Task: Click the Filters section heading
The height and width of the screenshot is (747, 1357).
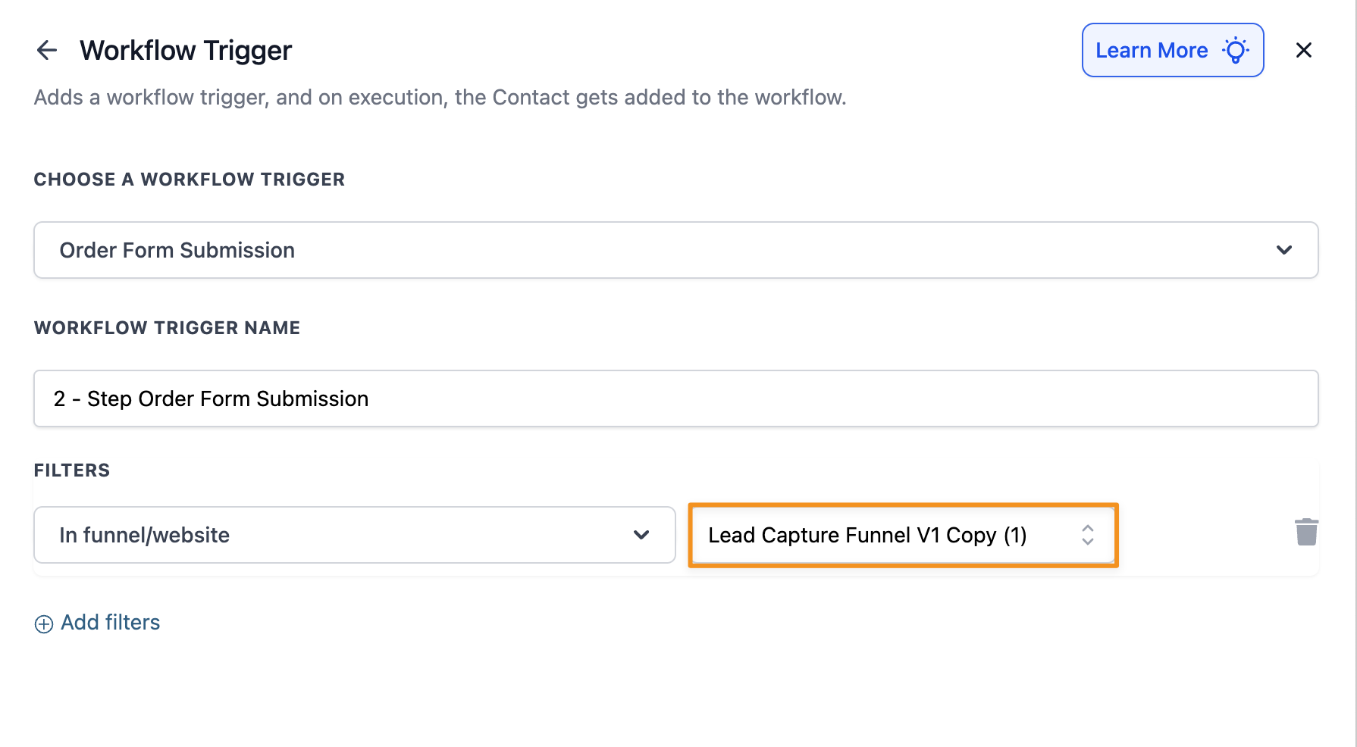Action: (72, 470)
